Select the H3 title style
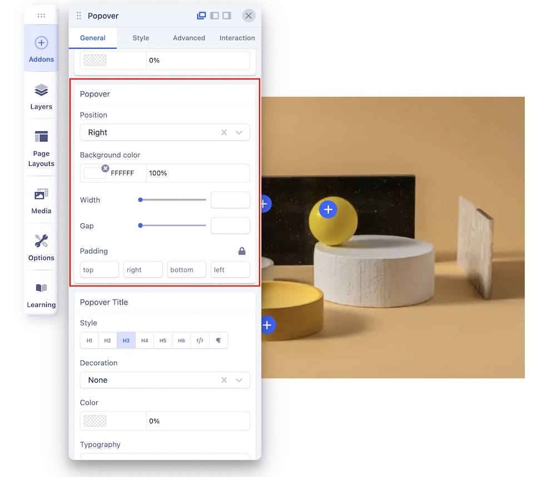The width and height of the screenshot is (556, 477). coord(126,341)
